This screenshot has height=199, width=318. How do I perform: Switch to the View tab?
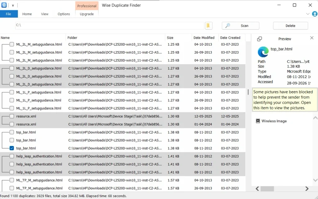coord(45,14)
